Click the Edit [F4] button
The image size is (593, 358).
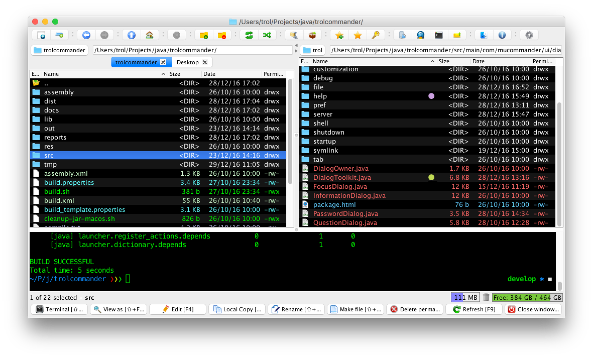[178, 309]
